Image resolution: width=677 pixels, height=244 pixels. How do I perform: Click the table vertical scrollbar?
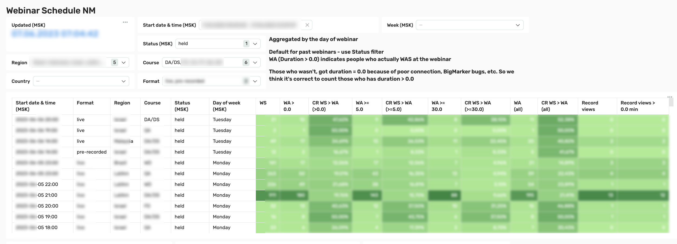[x=671, y=103]
